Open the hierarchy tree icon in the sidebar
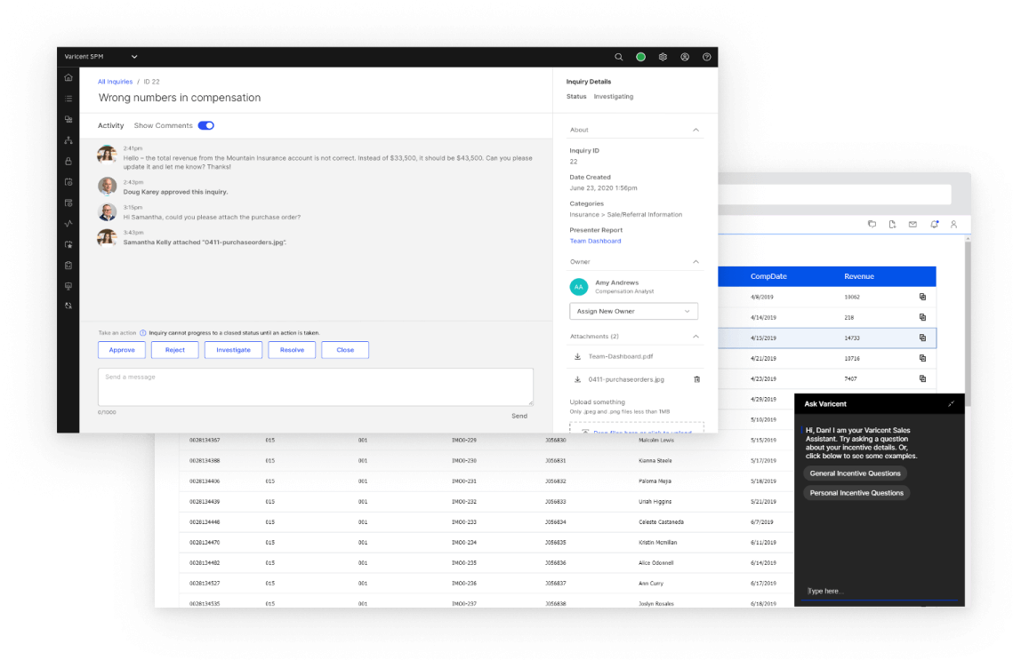The image size is (1021, 668). 68,139
